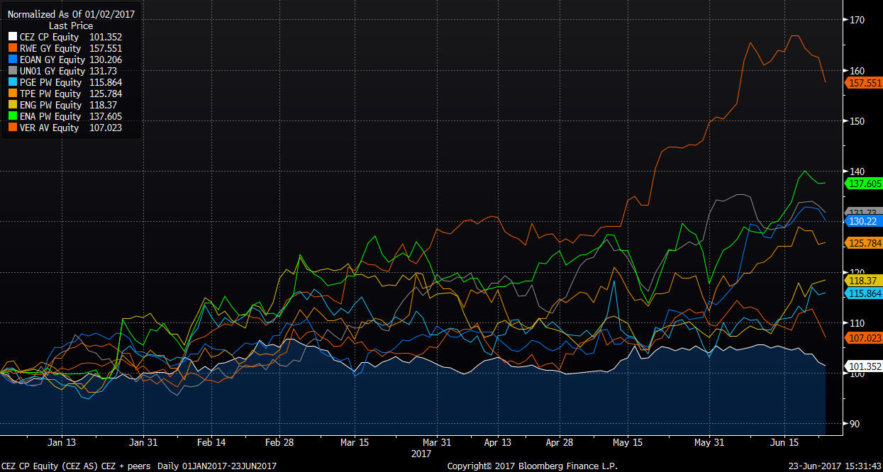Click the May 31 date axis label
Screen dimensions: 883x472
tap(709, 442)
